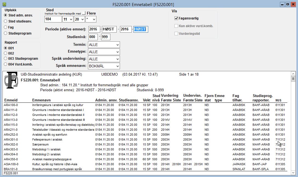This screenshot has width=298, height=177.
Task: Click the report scrollbar up arrow
Action: pyautogui.click(x=293, y=74)
